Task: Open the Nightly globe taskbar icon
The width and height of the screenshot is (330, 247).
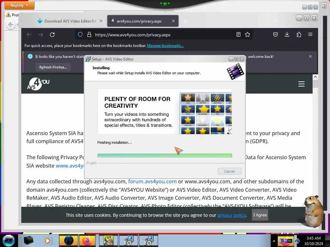Action: 69,241
